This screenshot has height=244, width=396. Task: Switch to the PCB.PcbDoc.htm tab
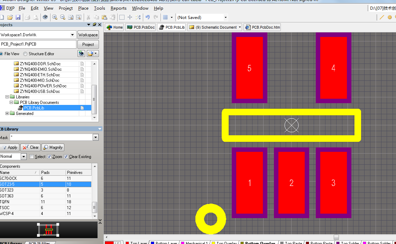pos(263,27)
